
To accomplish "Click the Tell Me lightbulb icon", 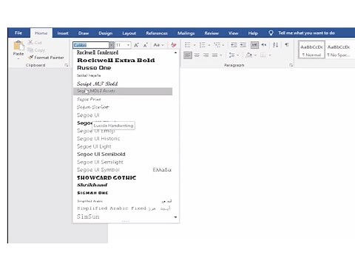I will tap(271, 33).
